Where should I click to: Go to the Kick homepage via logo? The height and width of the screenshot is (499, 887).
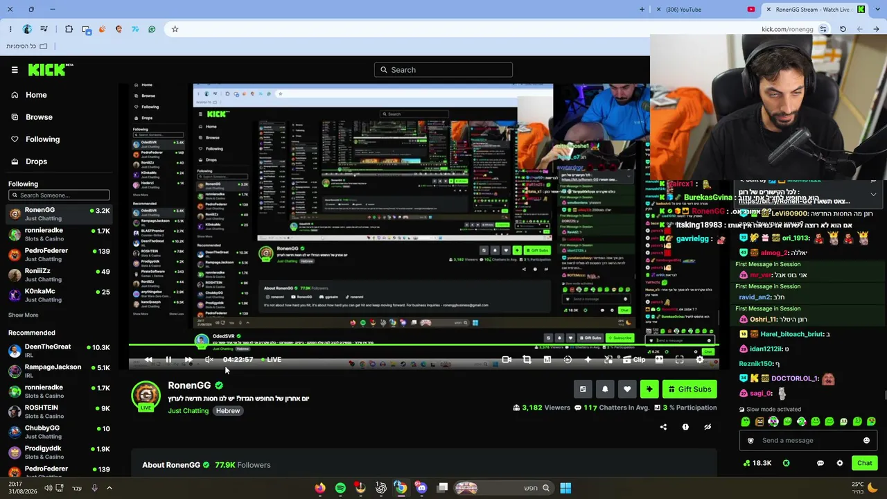click(51, 69)
